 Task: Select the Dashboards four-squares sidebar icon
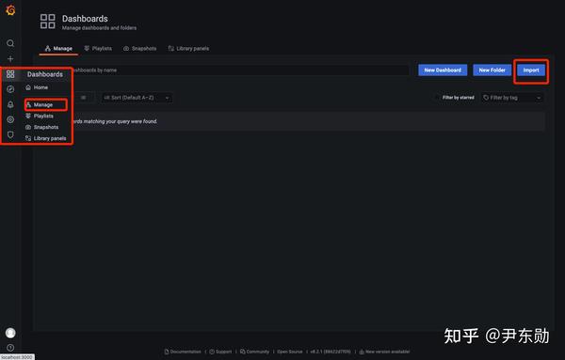[10, 74]
